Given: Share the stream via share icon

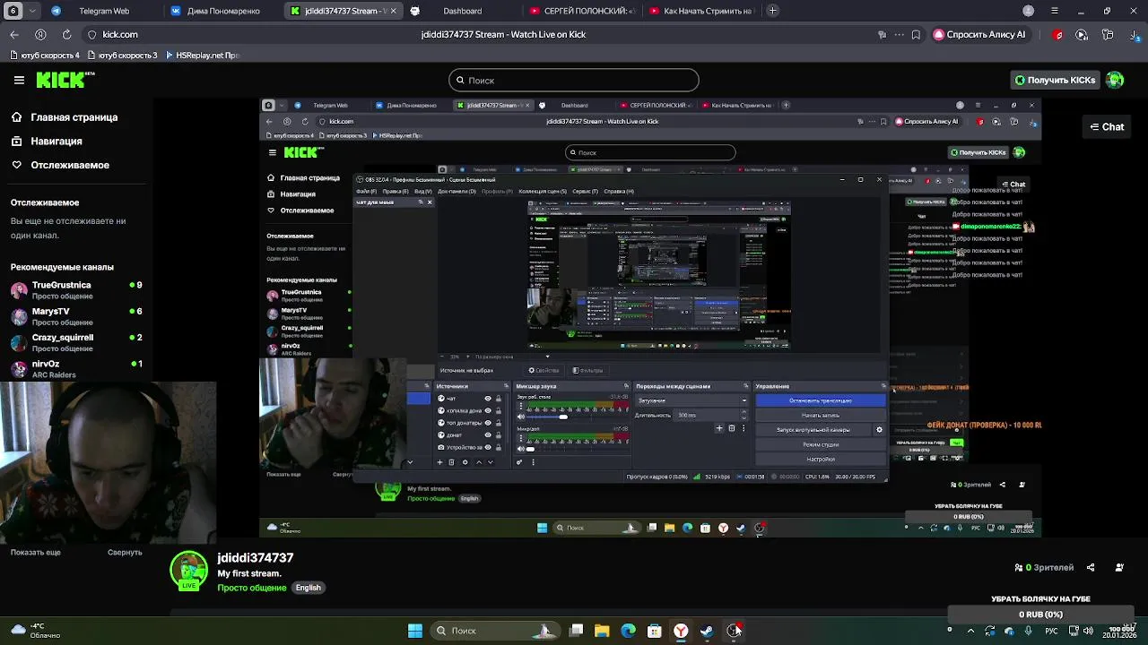Looking at the screenshot, I should pyautogui.click(x=1091, y=567).
